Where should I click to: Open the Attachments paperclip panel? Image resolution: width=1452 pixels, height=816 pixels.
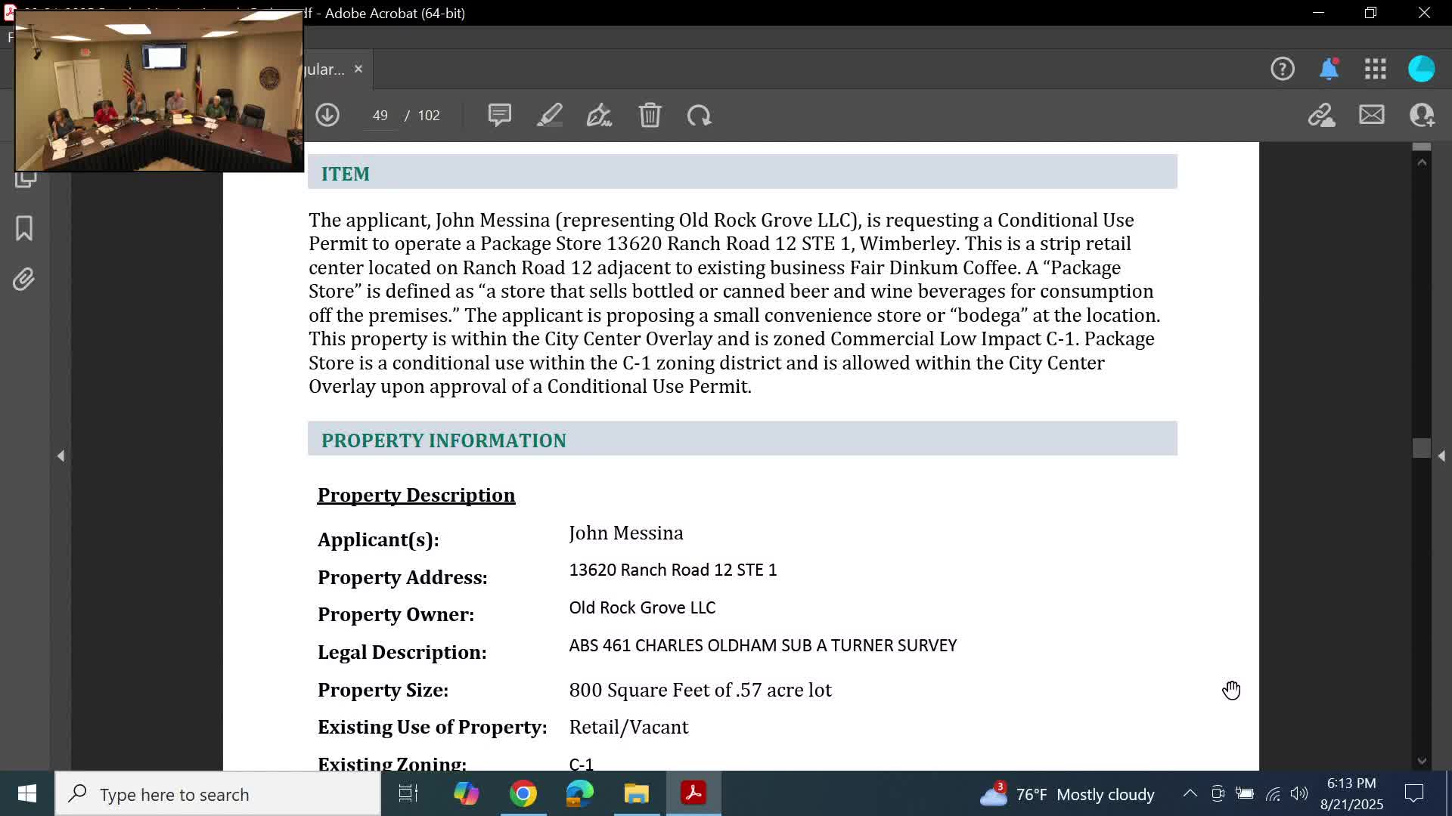pos(24,280)
